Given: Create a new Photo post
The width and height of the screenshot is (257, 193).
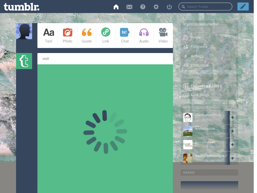Looking at the screenshot, I should click(68, 36).
